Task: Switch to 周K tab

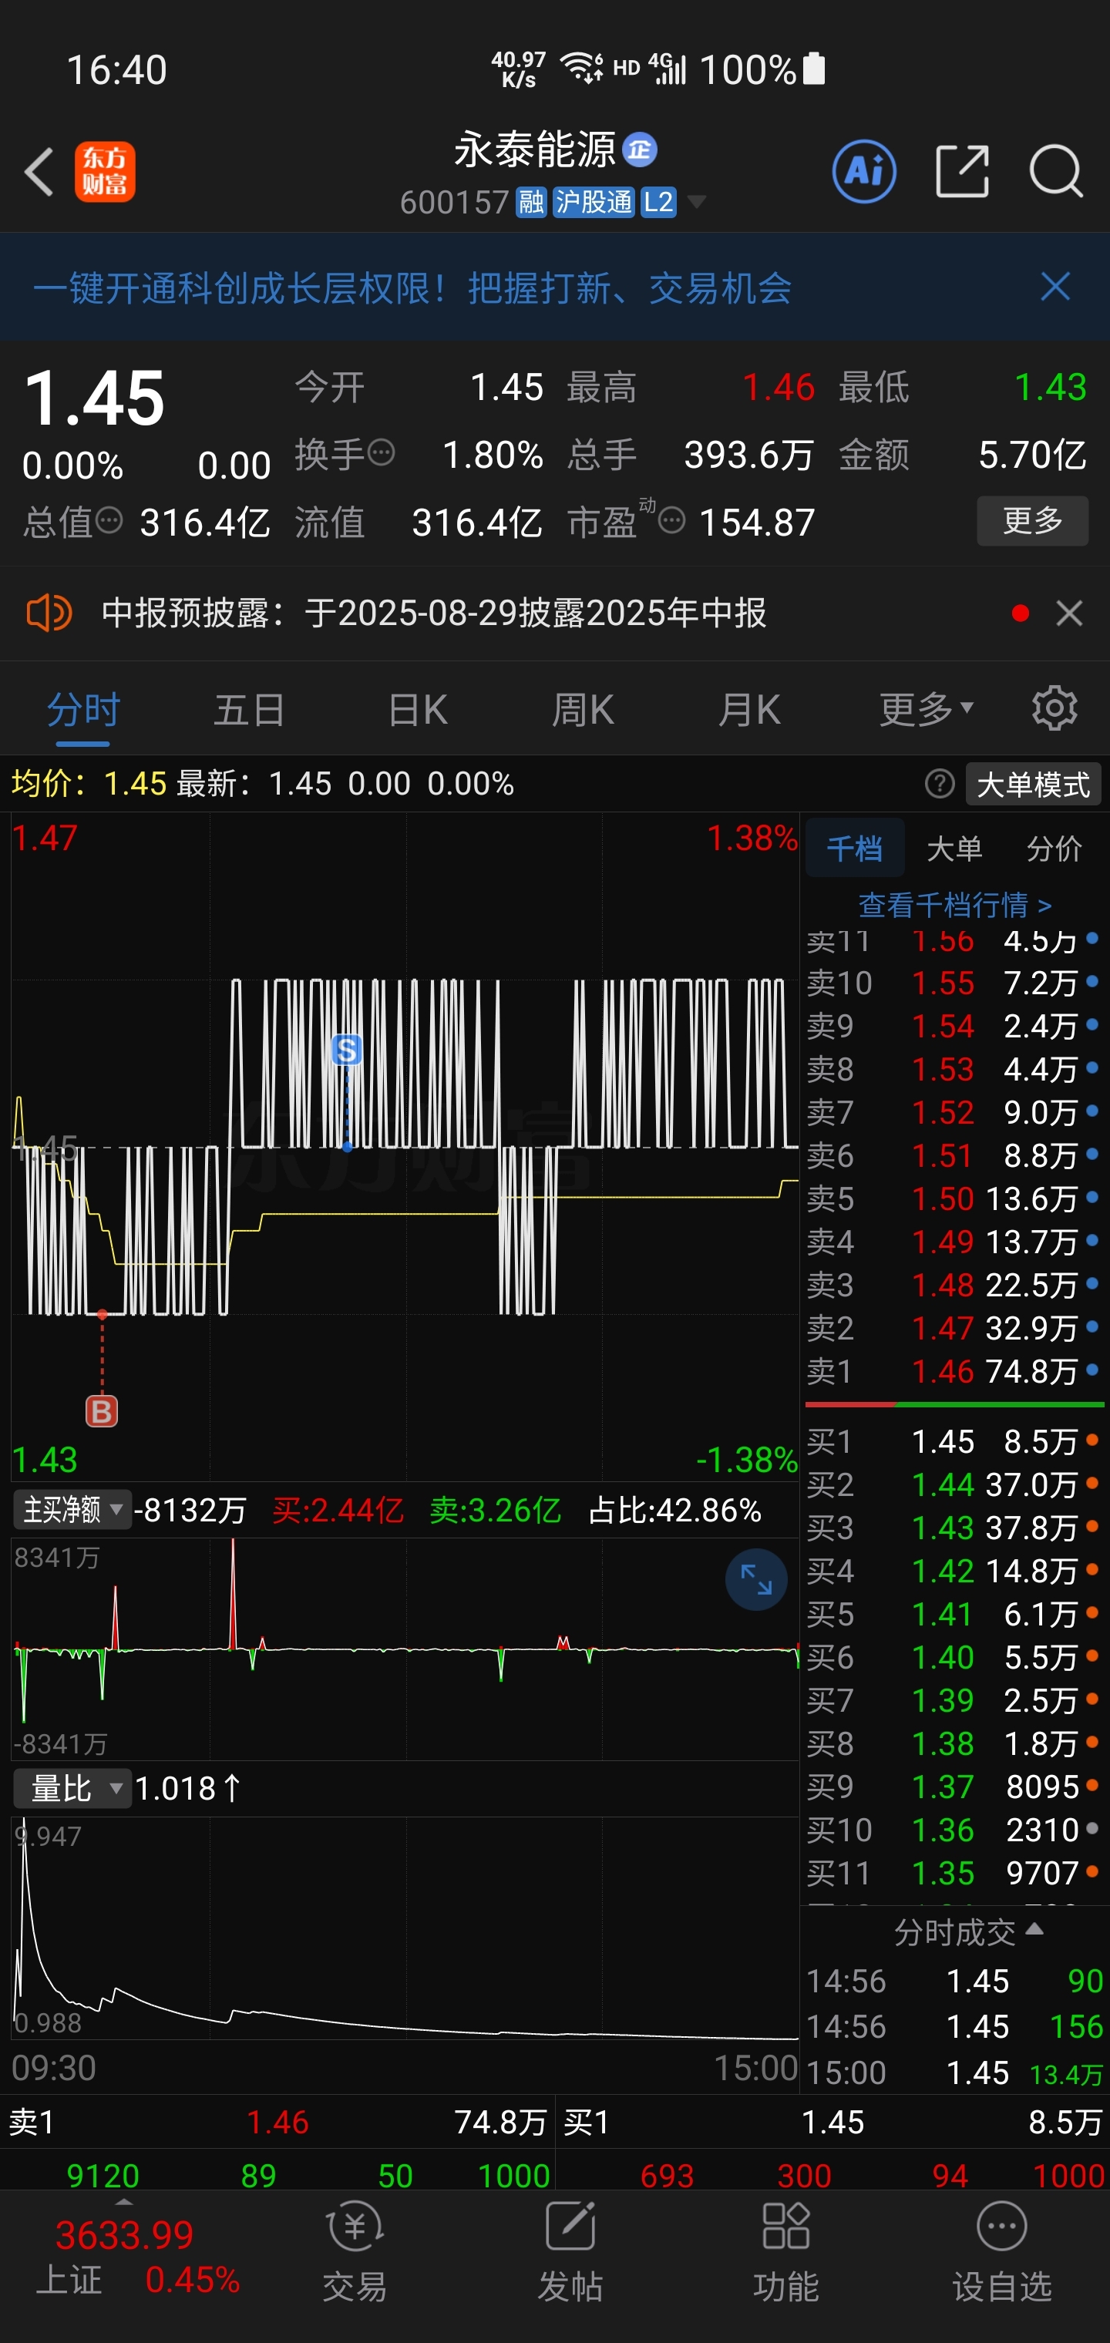Action: click(584, 708)
